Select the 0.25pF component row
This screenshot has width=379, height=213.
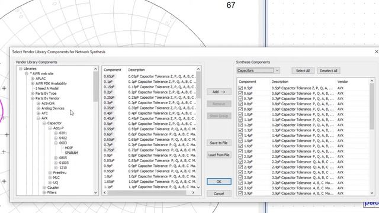point(149,97)
